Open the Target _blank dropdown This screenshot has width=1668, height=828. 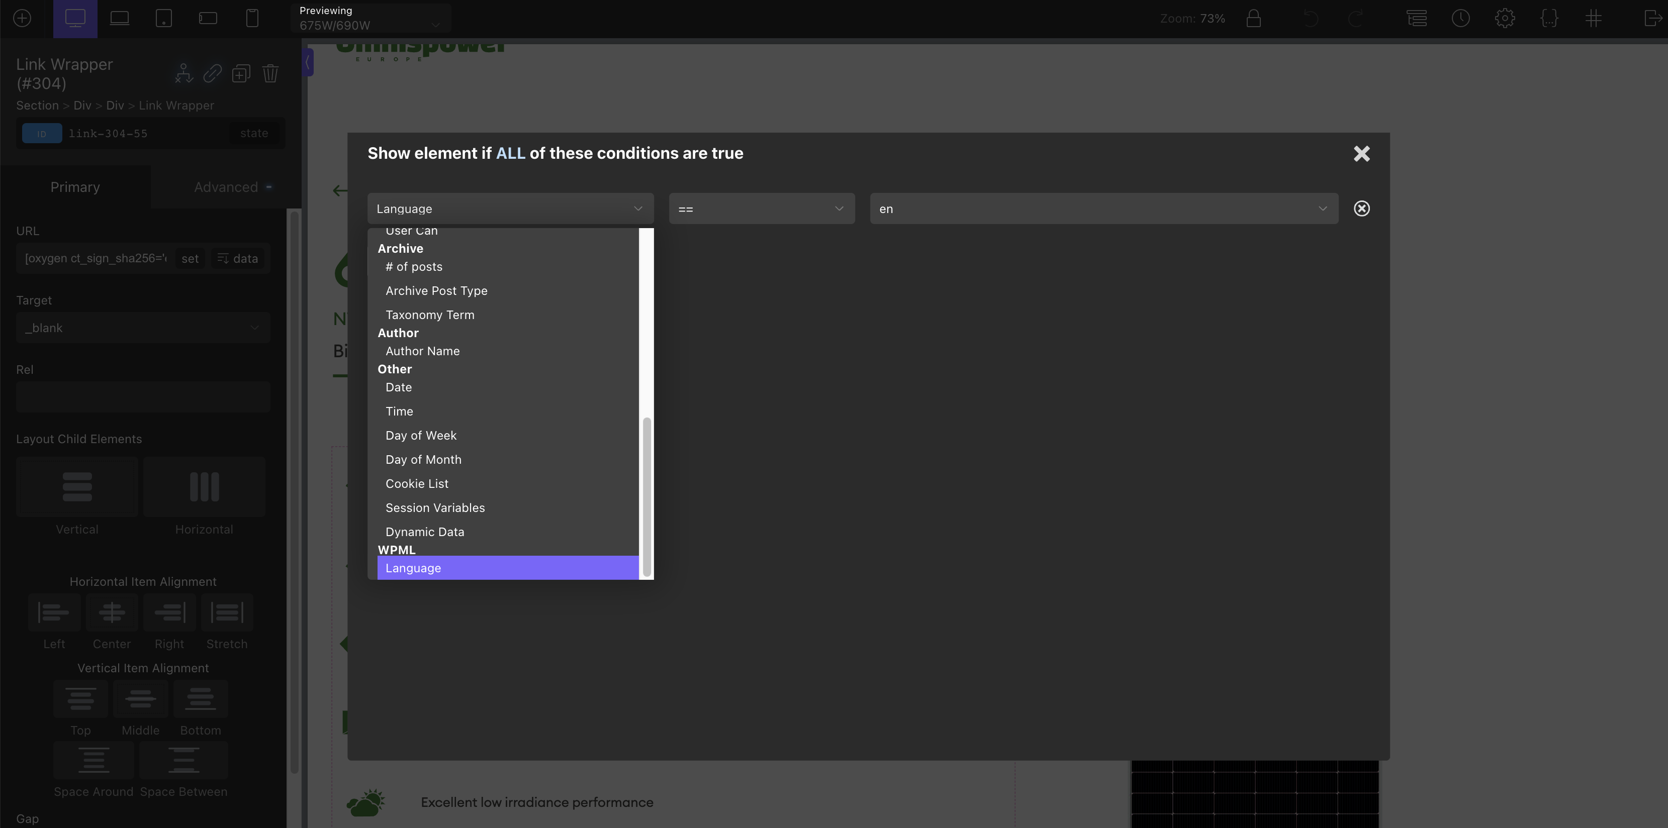142,328
